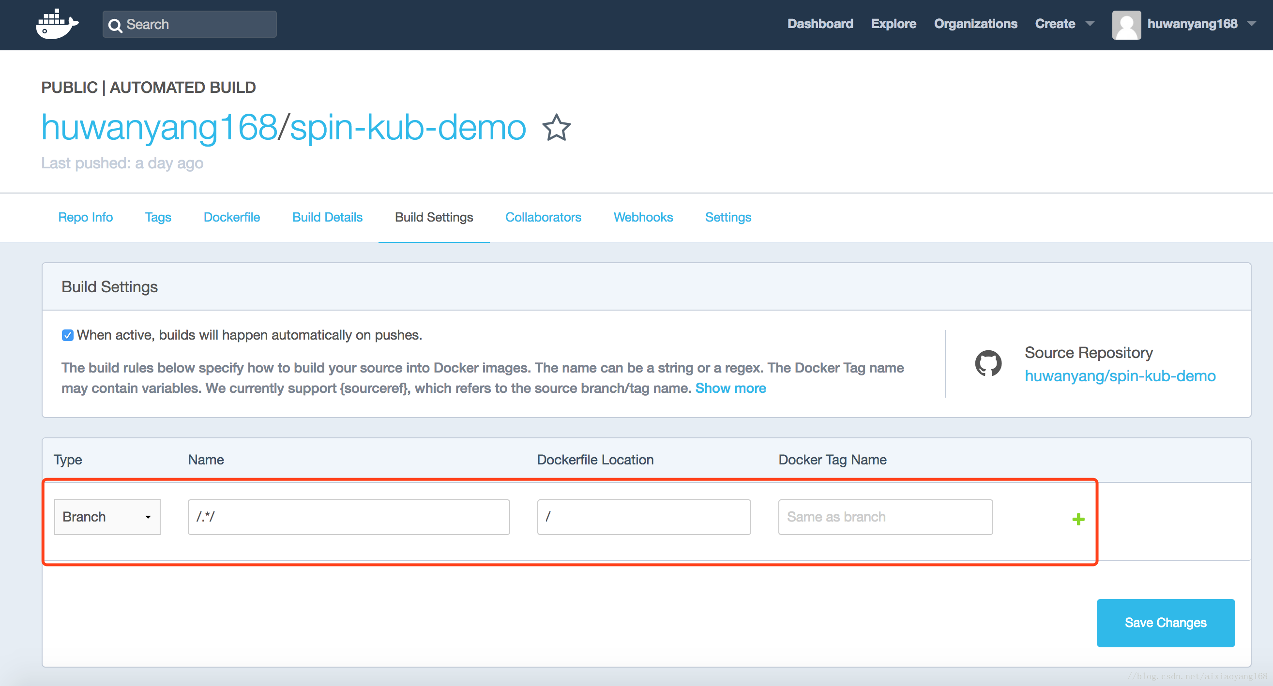Click the 'Last pushed: a day ago' text
Screen dimensions: 1273x686
pos(122,163)
